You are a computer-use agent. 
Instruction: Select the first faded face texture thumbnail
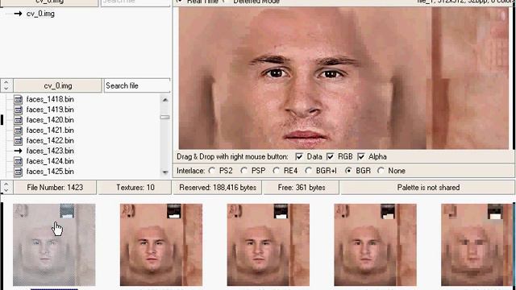click(x=54, y=245)
